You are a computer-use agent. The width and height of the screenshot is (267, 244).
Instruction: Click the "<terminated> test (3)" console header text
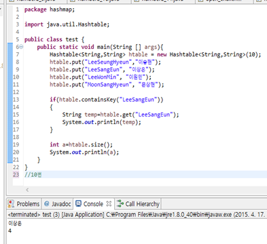tap(34, 215)
